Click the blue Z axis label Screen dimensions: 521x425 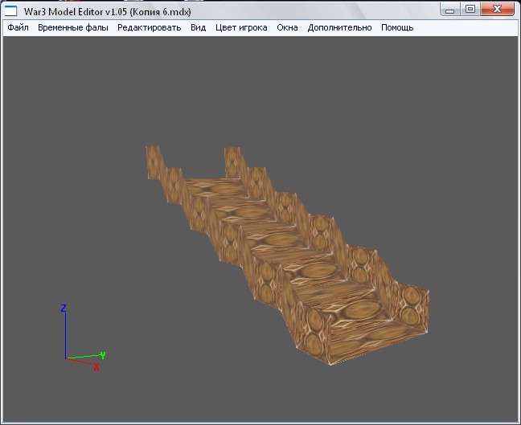[x=64, y=308]
